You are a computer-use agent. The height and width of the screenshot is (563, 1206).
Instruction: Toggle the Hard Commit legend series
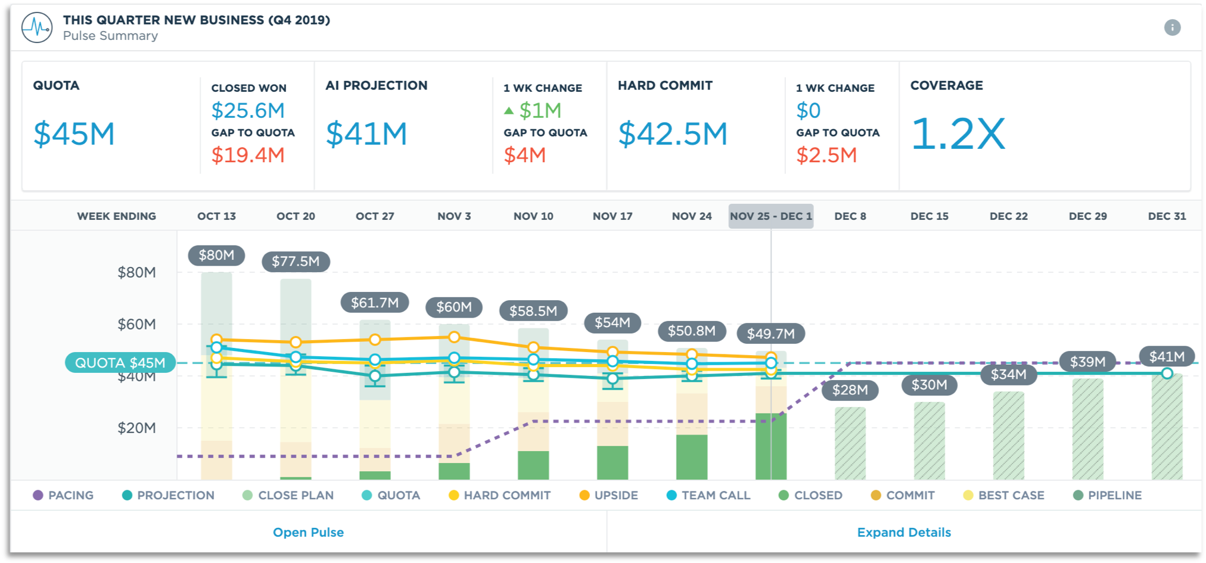500,495
